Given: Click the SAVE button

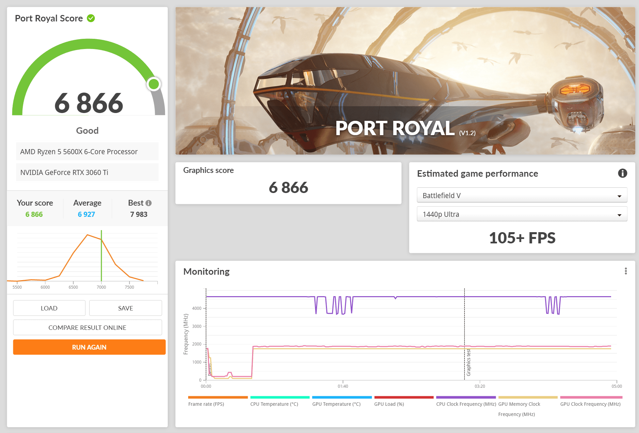Looking at the screenshot, I should tap(126, 308).
